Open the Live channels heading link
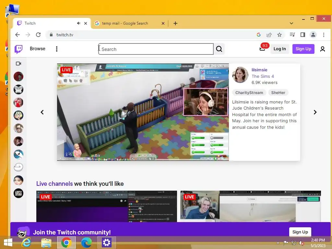The height and width of the screenshot is (249, 332). click(54, 184)
